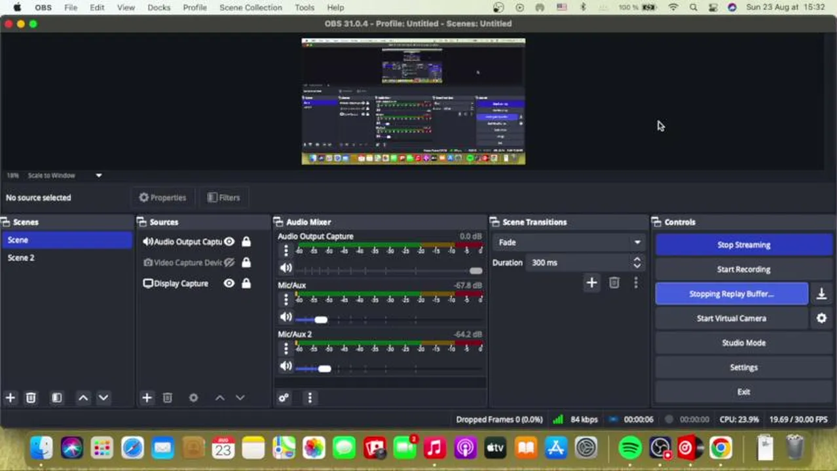Select Scene 2 in Scenes list
This screenshot has width=837, height=471.
click(67, 258)
